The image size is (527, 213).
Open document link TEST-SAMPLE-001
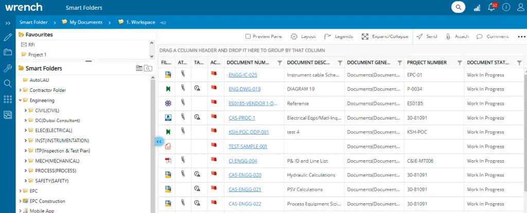[248, 147]
